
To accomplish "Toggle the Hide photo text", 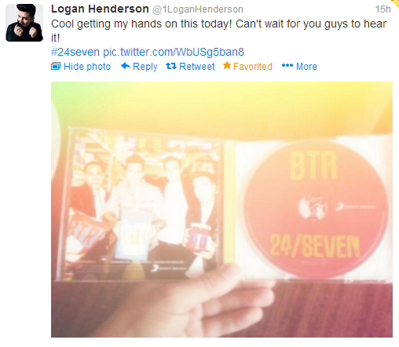I will point(87,67).
